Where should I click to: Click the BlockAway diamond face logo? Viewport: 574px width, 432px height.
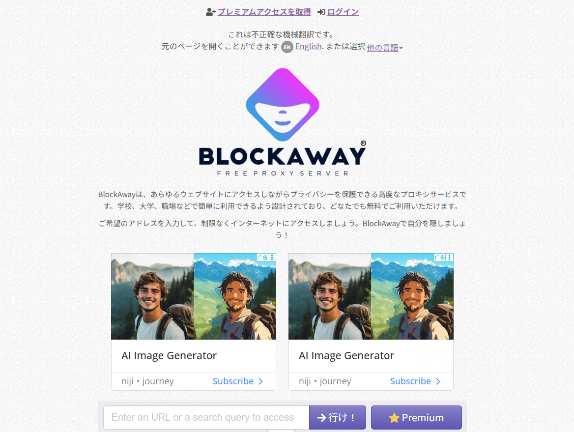point(283,105)
